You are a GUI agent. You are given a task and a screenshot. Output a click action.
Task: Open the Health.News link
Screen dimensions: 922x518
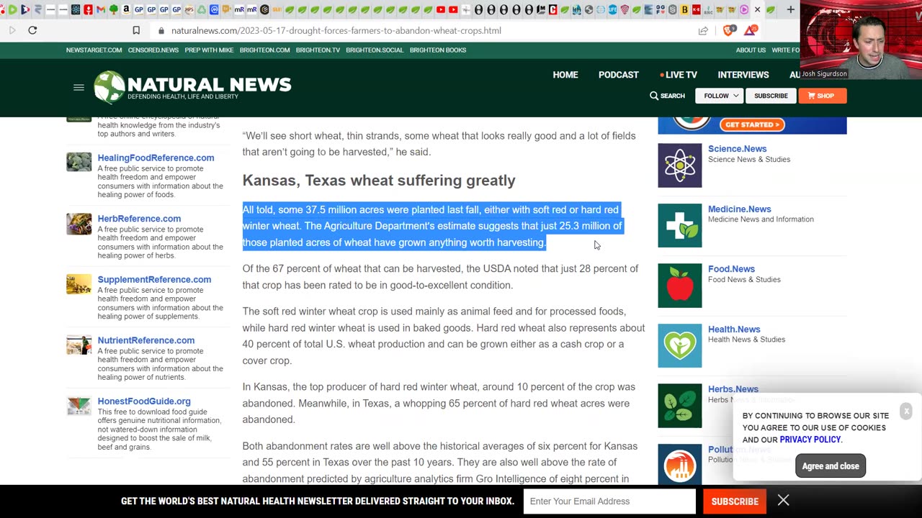[734, 330]
